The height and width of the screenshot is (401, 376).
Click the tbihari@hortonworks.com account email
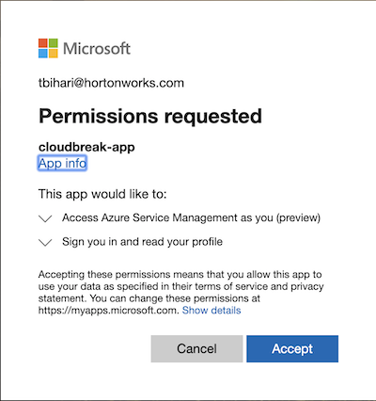pyautogui.click(x=111, y=83)
